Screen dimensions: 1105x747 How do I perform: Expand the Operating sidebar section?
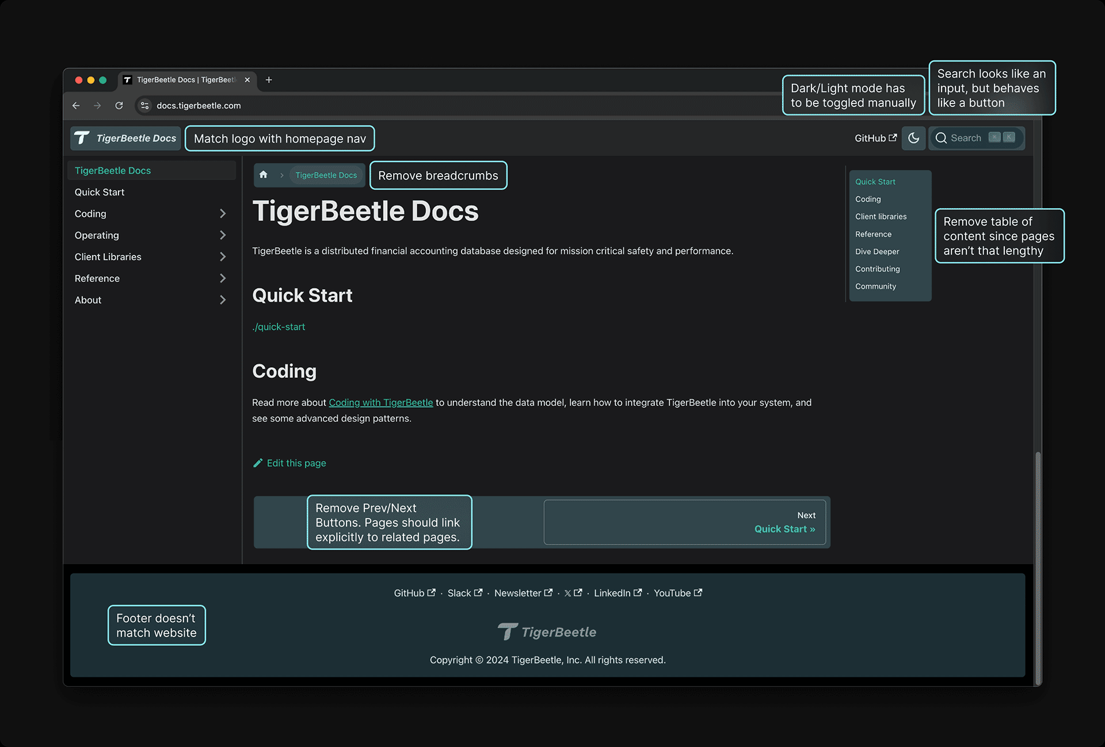[223, 235]
